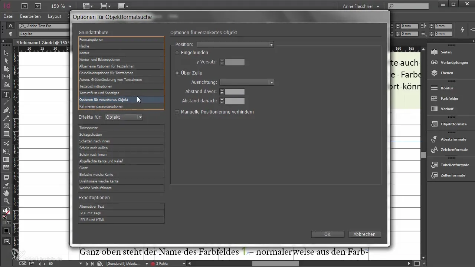Screen dimensions: 475x267
Task: Open the Tabellenformate panel
Action: point(451,165)
